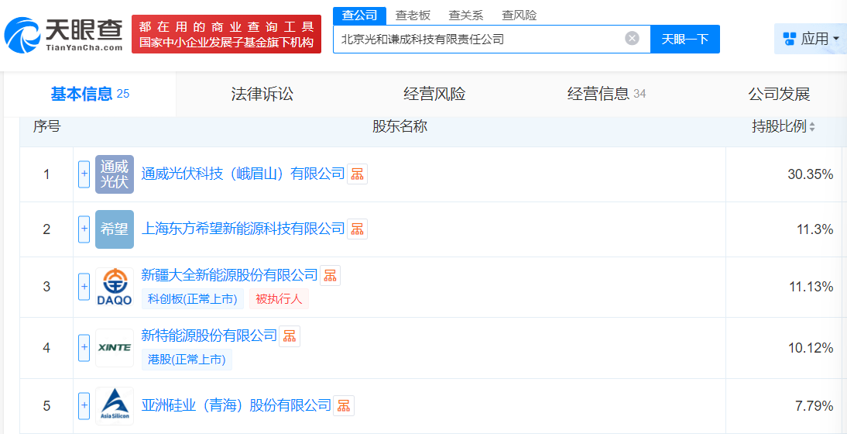Open the equity structure icon for 通威光伏科技
This screenshot has height=434, width=847.
(357, 174)
